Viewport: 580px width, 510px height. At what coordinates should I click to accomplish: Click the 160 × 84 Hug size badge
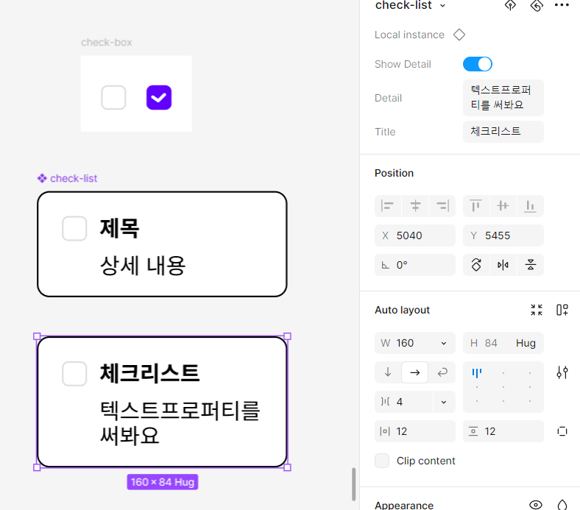pos(163,482)
